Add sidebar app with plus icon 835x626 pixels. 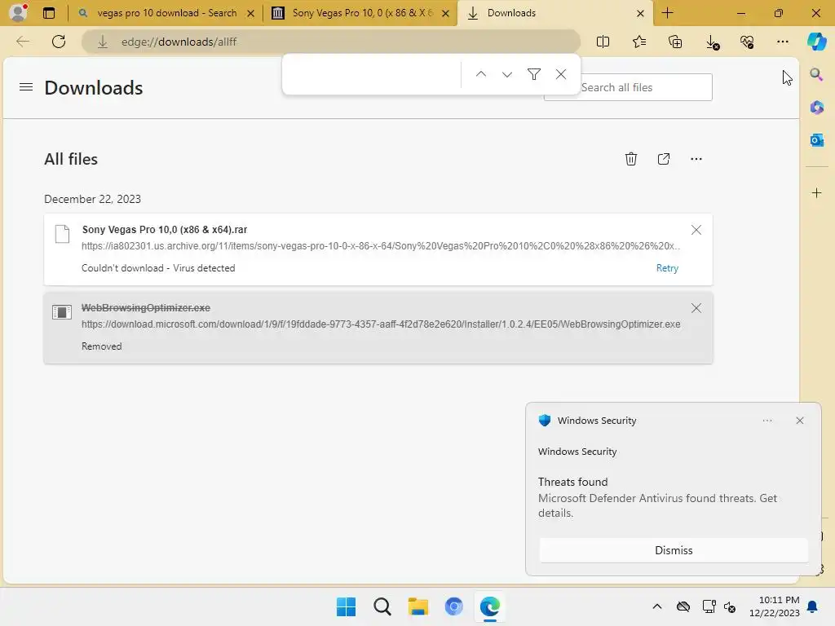pyautogui.click(x=817, y=192)
